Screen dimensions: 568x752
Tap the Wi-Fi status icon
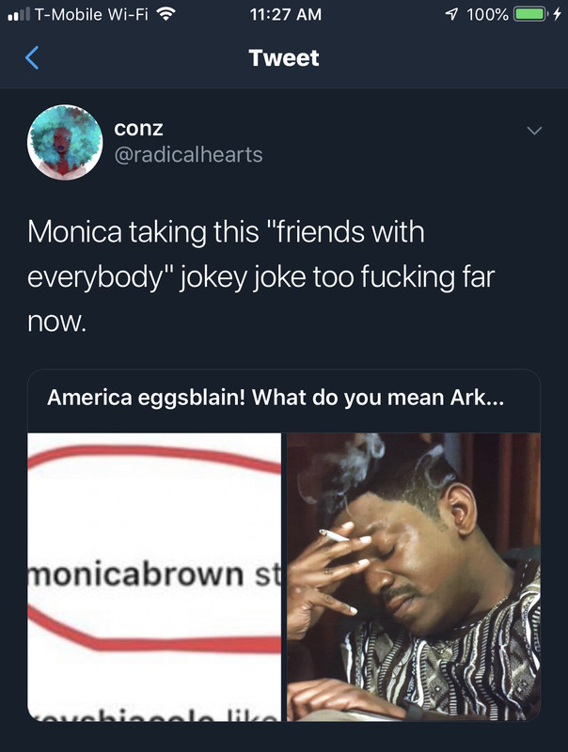click(x=166, y=14)
